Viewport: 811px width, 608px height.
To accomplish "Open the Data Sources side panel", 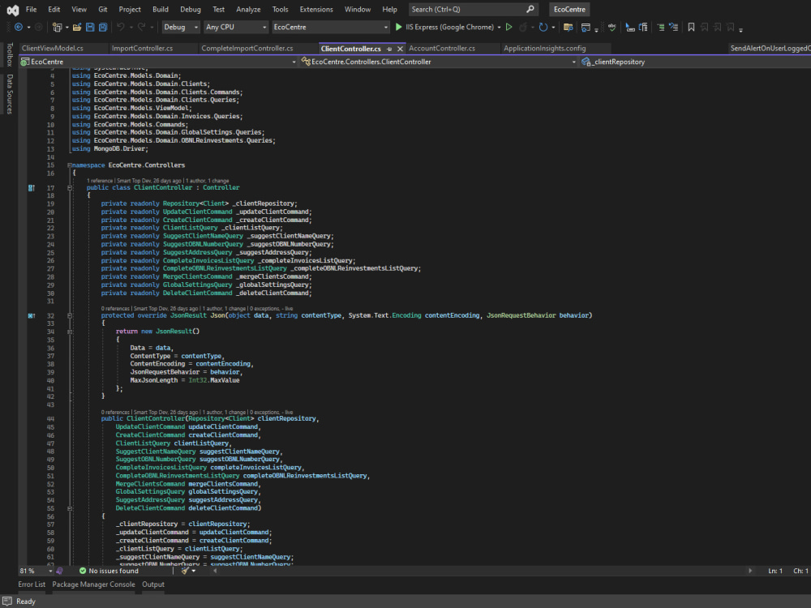I will (9, 94).
